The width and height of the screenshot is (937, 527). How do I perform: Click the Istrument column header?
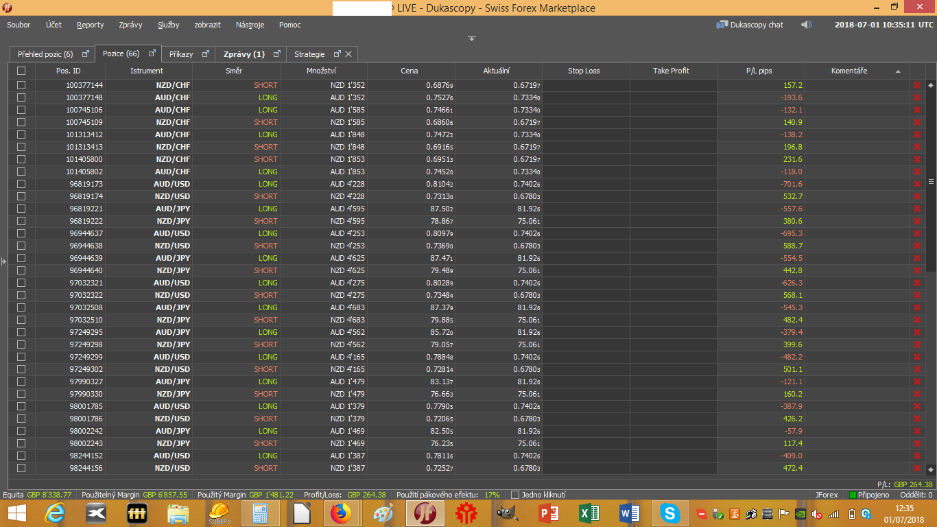pyautogui.click(x=147, y=71)
